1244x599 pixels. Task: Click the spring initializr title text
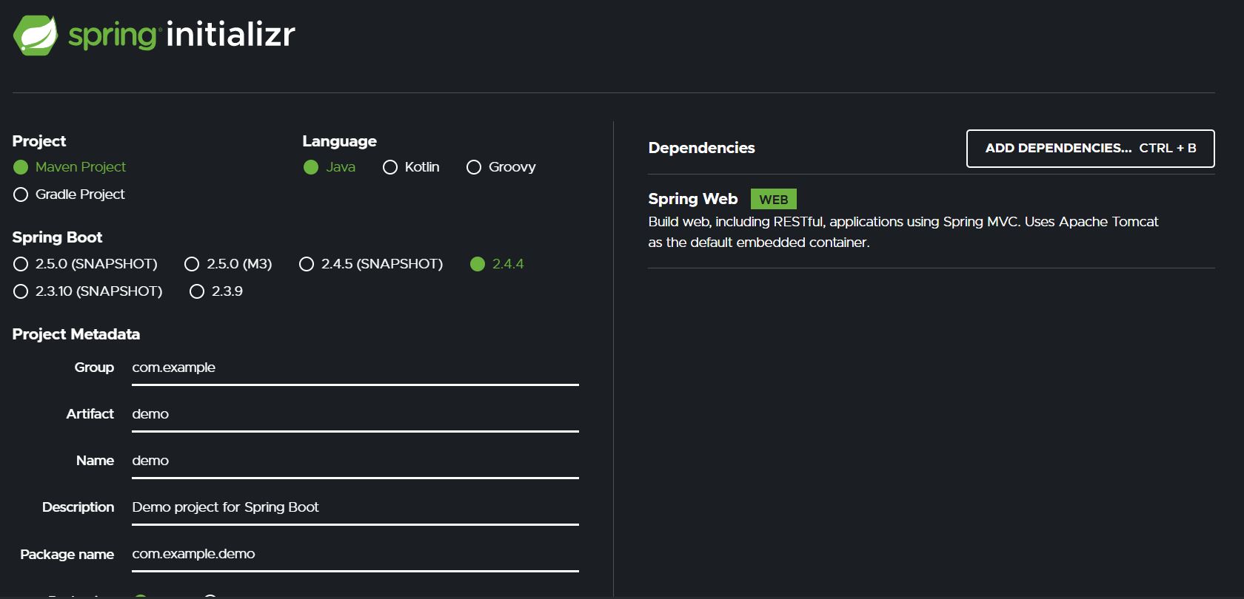tap(182, 35)
